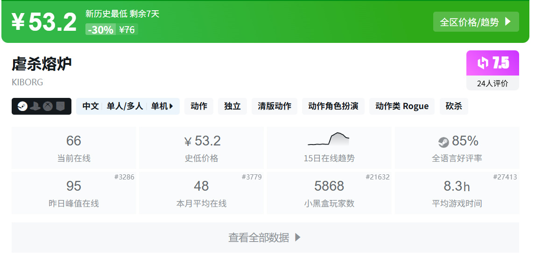Click rank #3286 label
This screenshot has width=535, height=262.
[124, 177]
